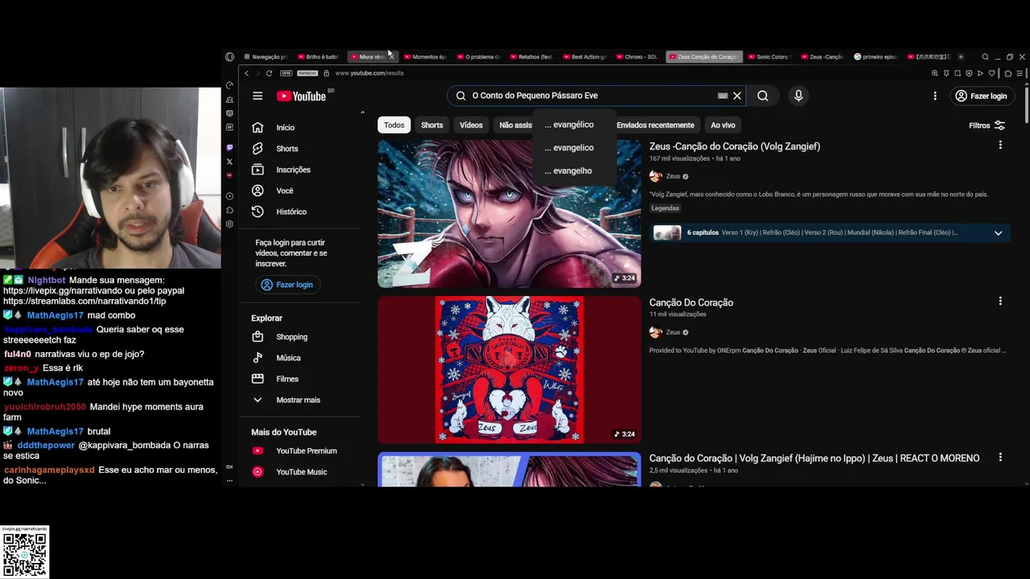Open a new browser tab with plus

[960, 57]
